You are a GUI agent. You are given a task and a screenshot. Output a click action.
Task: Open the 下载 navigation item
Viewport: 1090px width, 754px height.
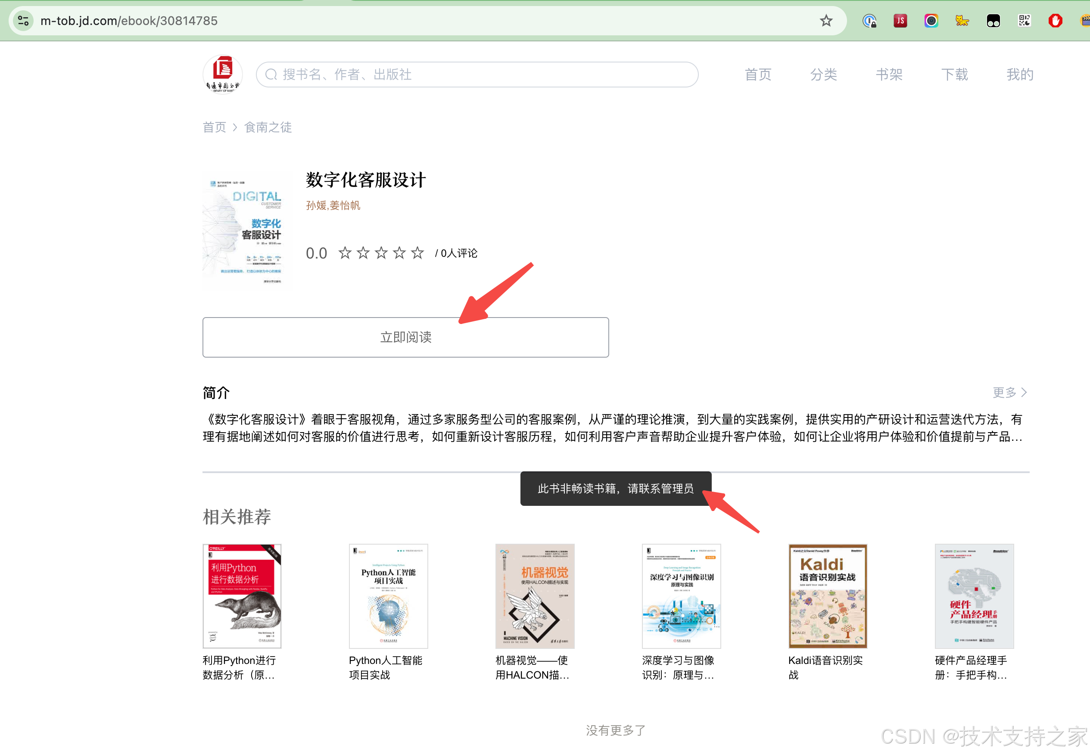click(x=954, y=75)
